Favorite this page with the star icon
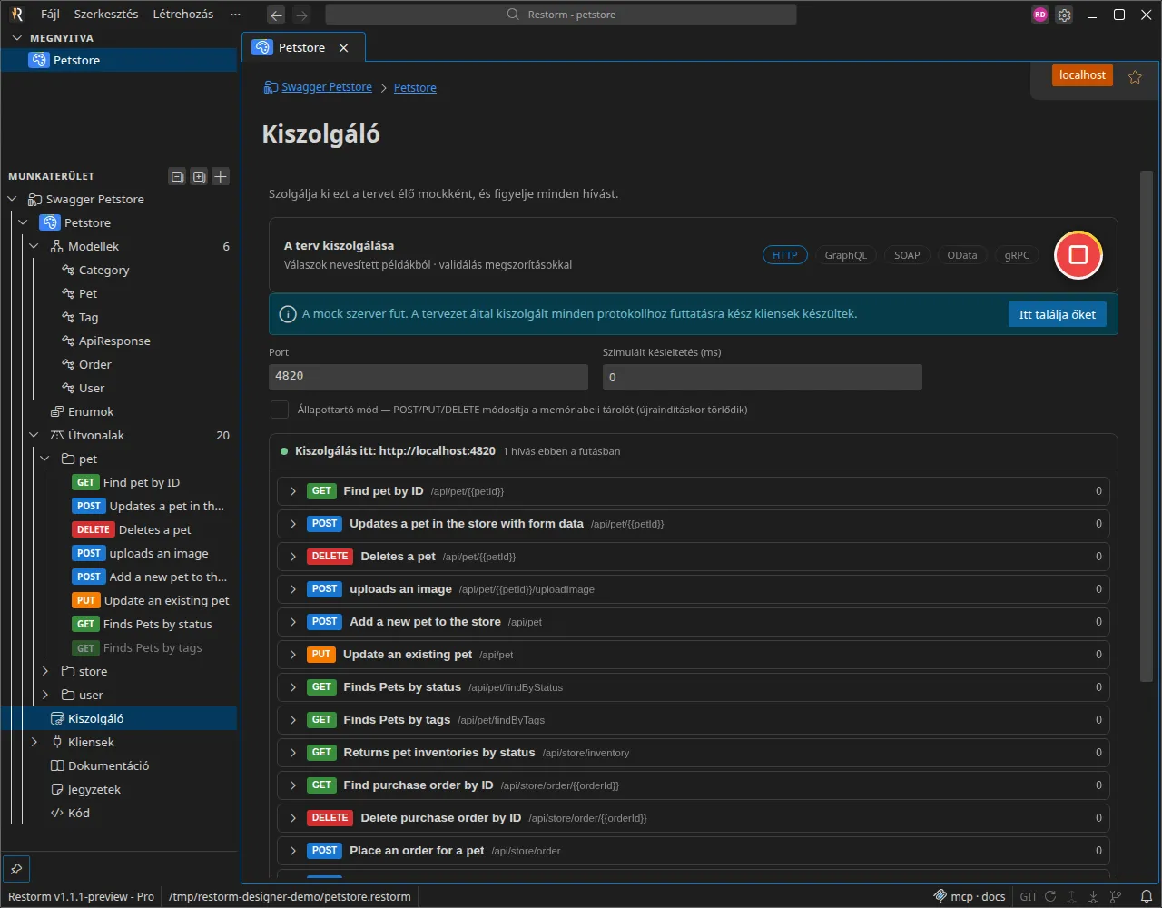This screenshot has width=1162, height=908. (1135, 77)
